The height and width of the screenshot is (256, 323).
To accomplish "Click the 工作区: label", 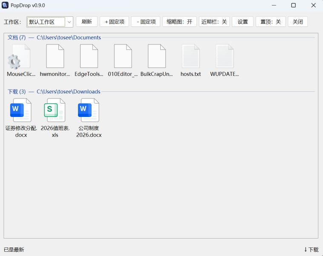I will click(12, 22).
